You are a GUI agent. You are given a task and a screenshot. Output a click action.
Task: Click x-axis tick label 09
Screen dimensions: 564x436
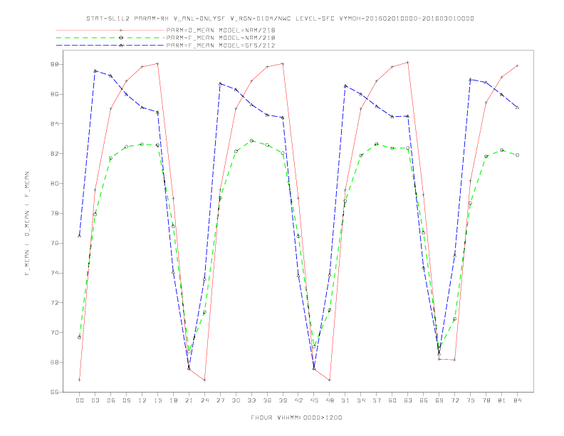[127, 400]
